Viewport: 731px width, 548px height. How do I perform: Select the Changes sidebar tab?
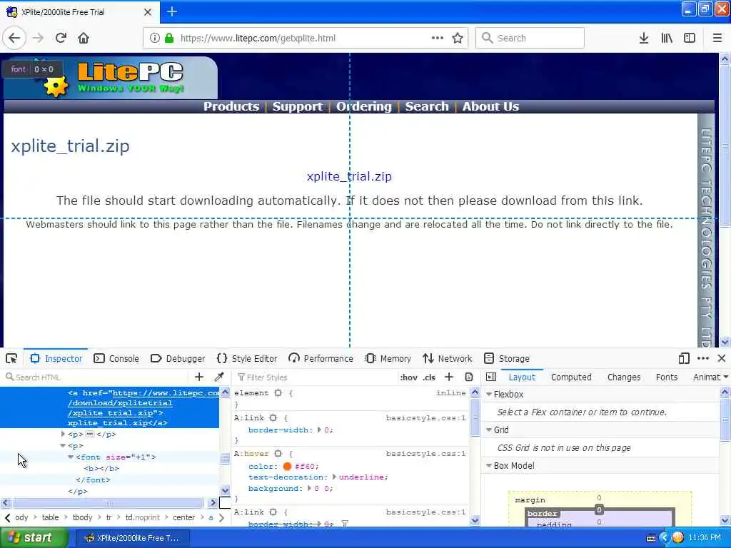pos(624,377)
